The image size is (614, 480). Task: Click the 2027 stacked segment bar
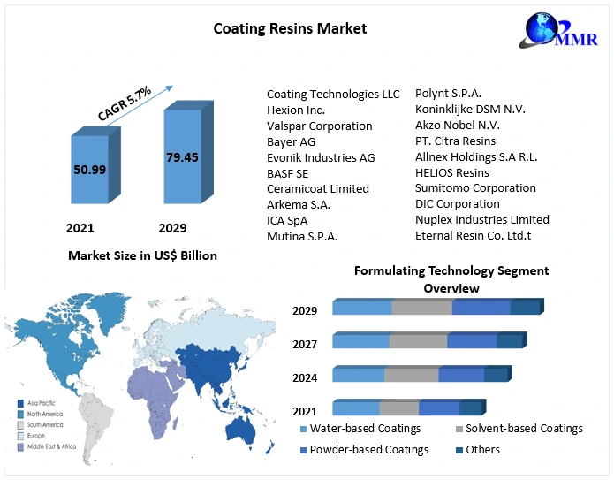point(429,339)
